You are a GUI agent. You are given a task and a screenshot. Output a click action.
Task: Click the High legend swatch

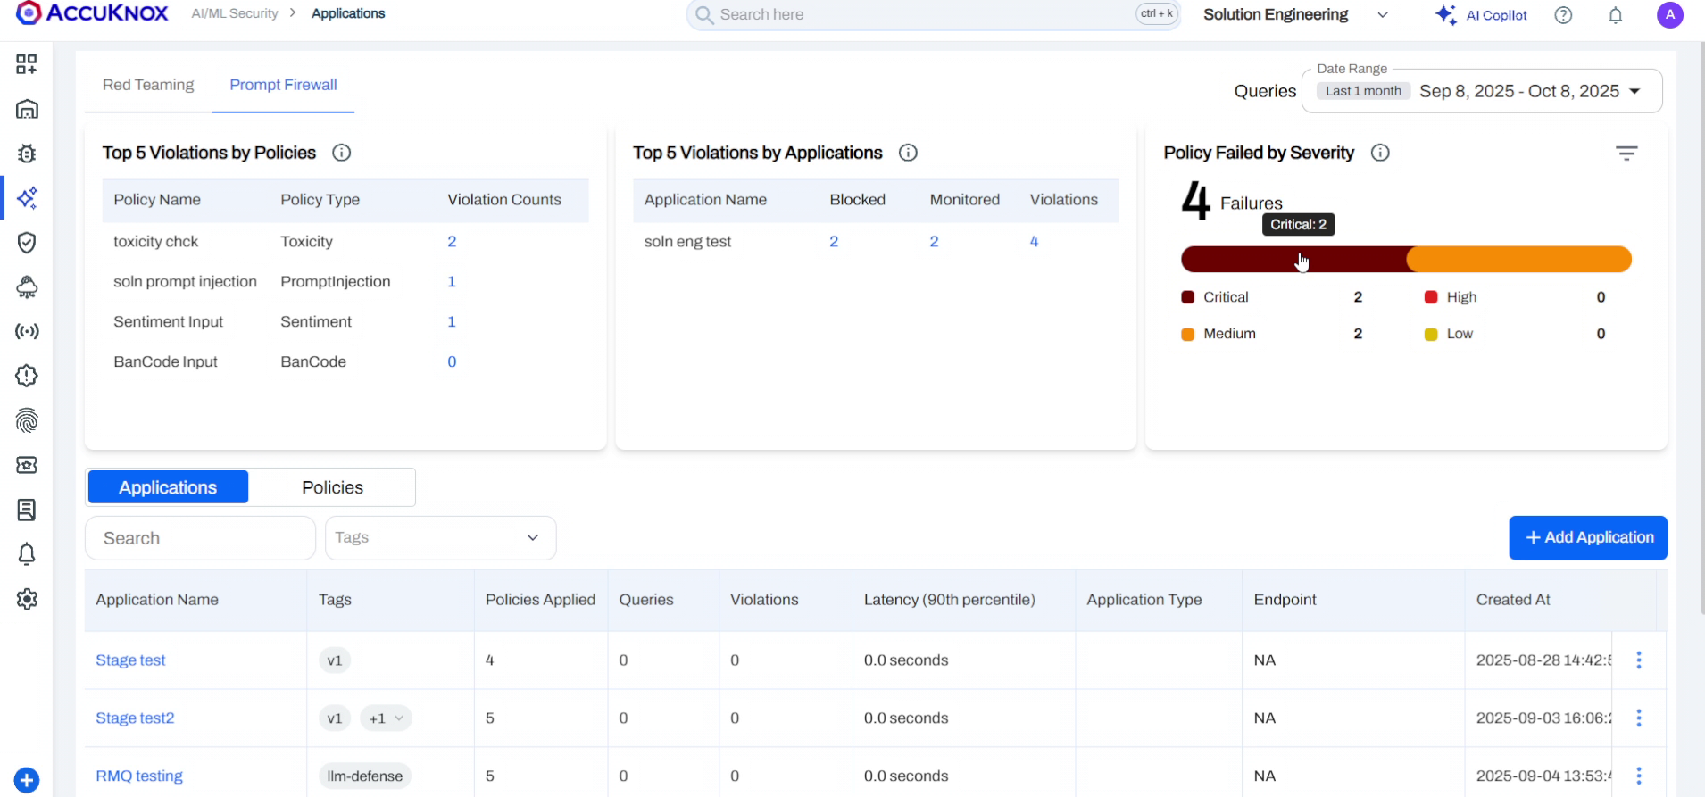(x=1431, y=297)
